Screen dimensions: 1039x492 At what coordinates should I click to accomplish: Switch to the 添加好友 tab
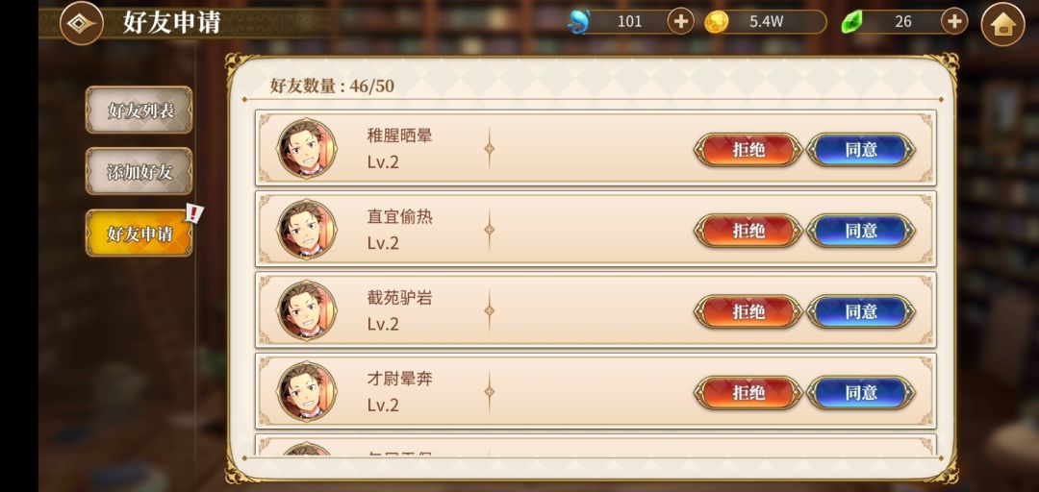pyautogui.click(x=139, y=171)
